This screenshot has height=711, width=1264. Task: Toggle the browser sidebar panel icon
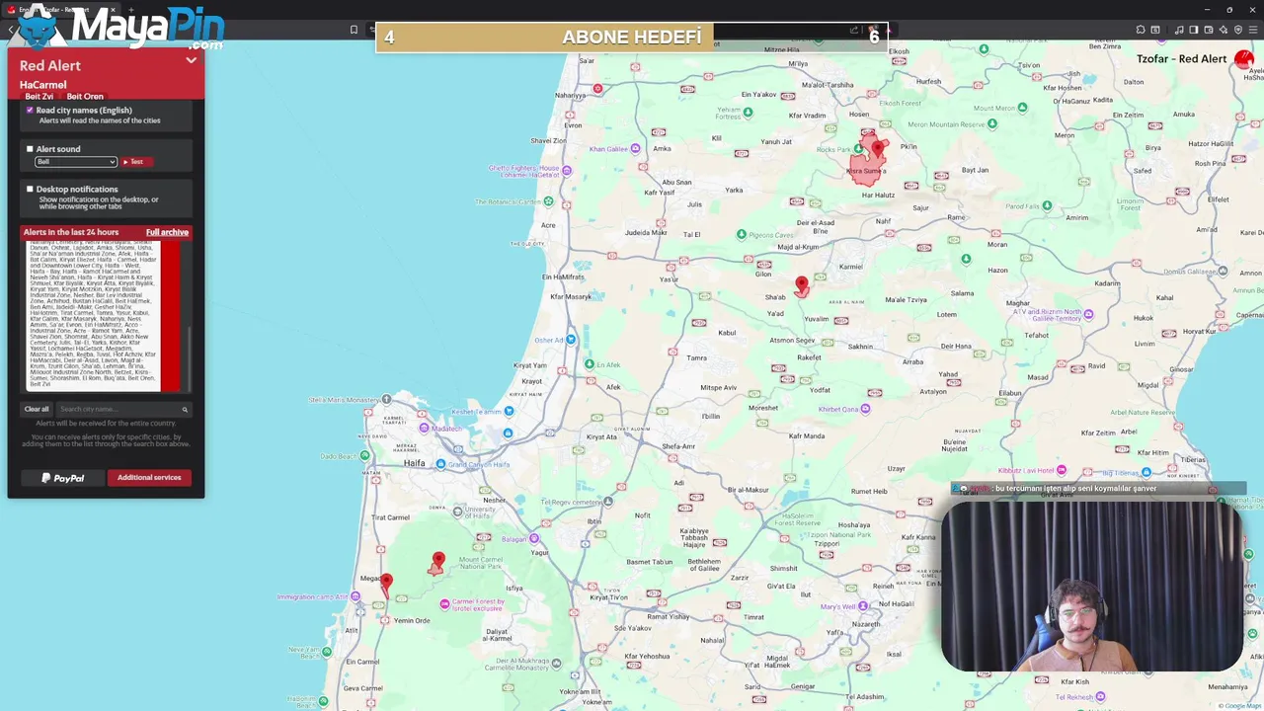click(1194, 30)
